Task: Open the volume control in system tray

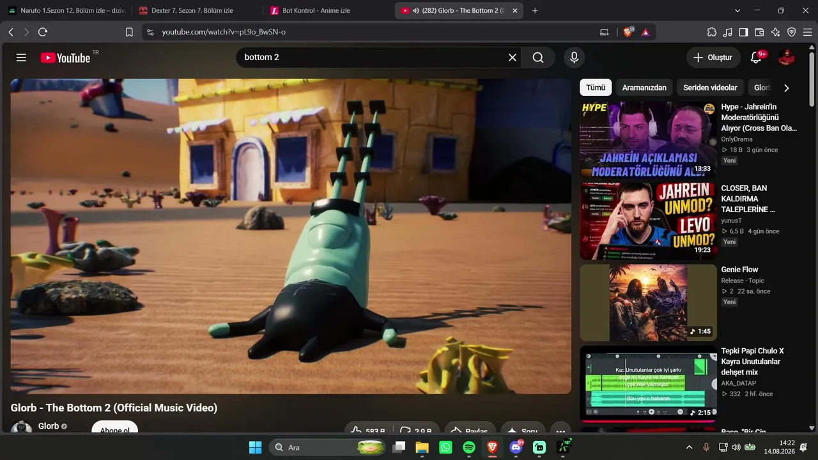Action: (736, 447)
